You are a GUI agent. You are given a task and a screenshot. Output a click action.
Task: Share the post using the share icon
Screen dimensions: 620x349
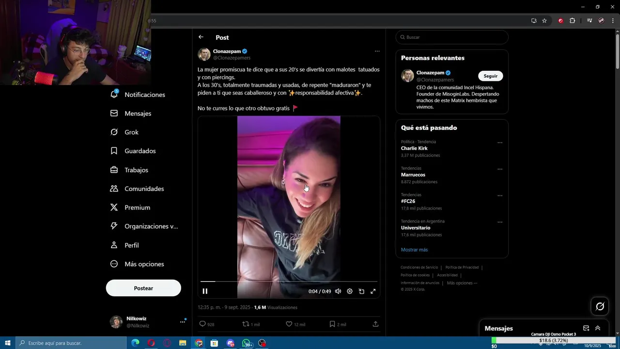[x=375, y=324]
